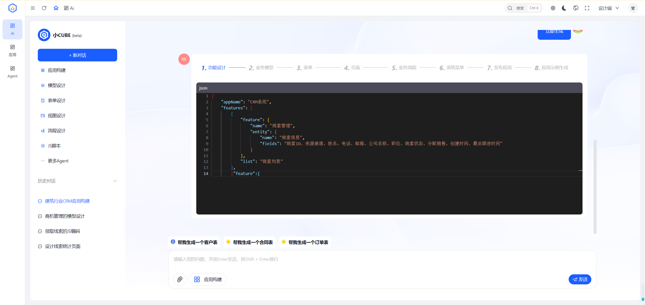Select the Agent sidebar icon
This screenshot has width=645, height=305.
pyautogui.click(x=12, y=72)
